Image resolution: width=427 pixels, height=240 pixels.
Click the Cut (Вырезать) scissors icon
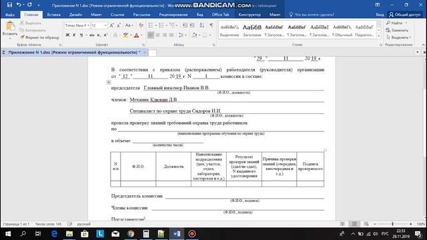click(x=22, y=23)
